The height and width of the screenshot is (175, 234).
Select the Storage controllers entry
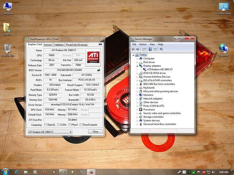tap(153, 117)
